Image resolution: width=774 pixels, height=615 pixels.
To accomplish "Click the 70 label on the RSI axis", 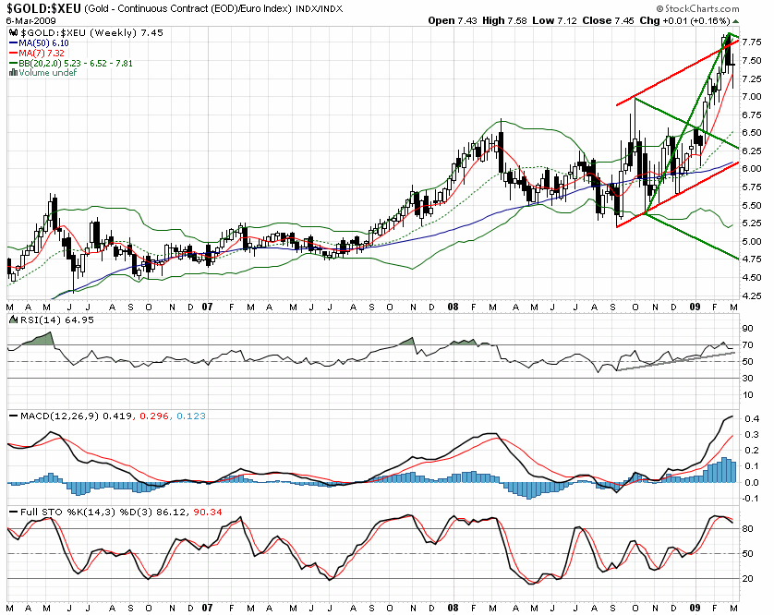I will [x=748, y=345].
